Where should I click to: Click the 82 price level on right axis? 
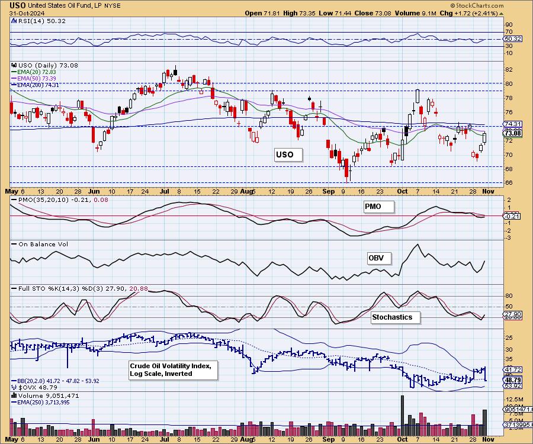[509, 70]
